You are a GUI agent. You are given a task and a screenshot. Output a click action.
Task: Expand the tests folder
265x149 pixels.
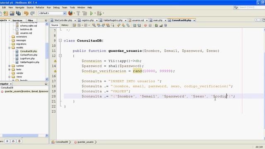click(10, 70)
